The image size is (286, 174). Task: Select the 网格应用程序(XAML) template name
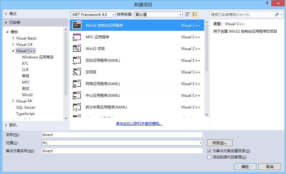coord(103,84)
